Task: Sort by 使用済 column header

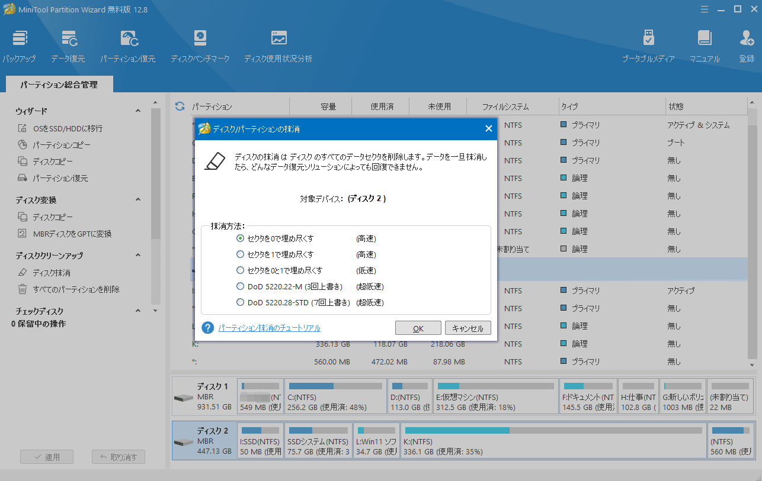Action: point(380,106)
